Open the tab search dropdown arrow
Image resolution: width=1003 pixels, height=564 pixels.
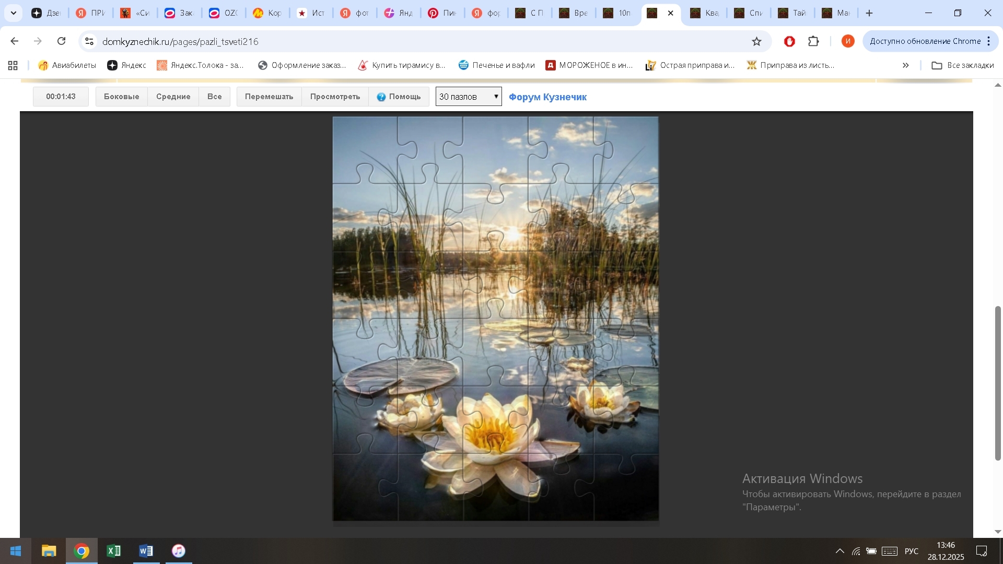point(14,13)
